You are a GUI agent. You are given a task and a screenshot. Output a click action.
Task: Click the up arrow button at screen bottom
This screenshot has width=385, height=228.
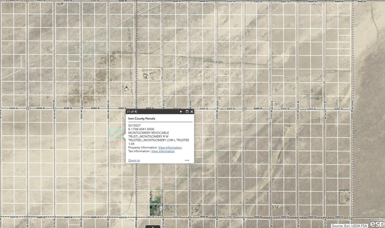[153, 226]
